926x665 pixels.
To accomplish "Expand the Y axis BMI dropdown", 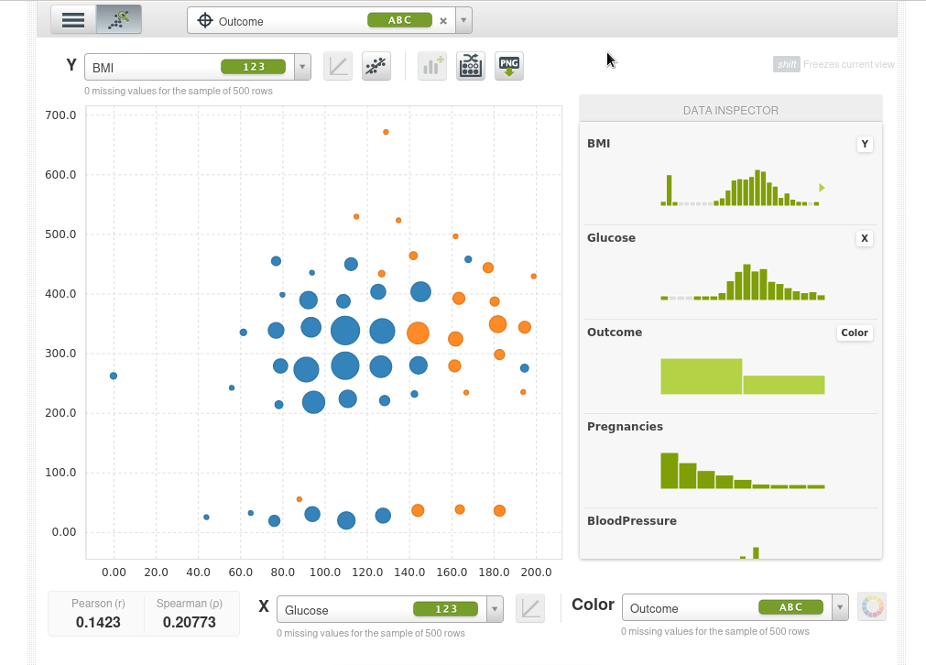I will (x=302, y=67).
